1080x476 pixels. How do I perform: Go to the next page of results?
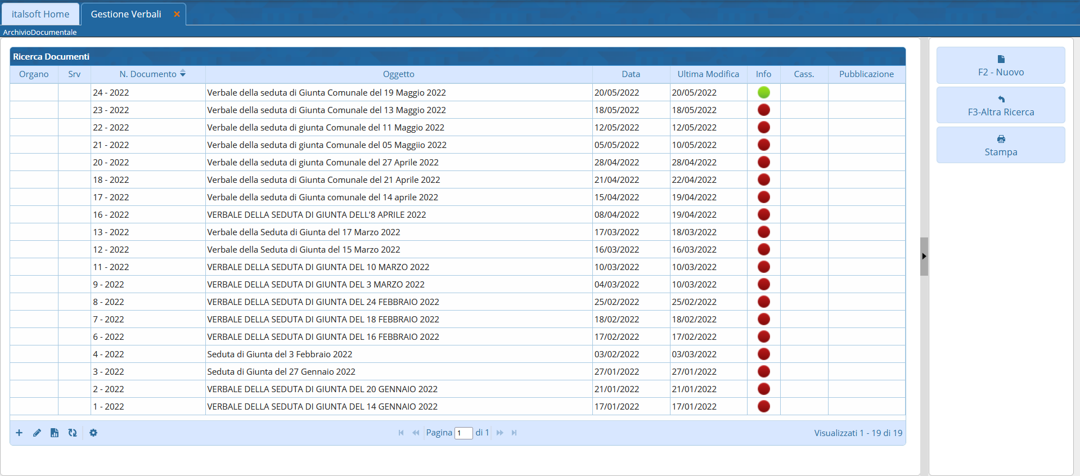[x=499, y=433]
